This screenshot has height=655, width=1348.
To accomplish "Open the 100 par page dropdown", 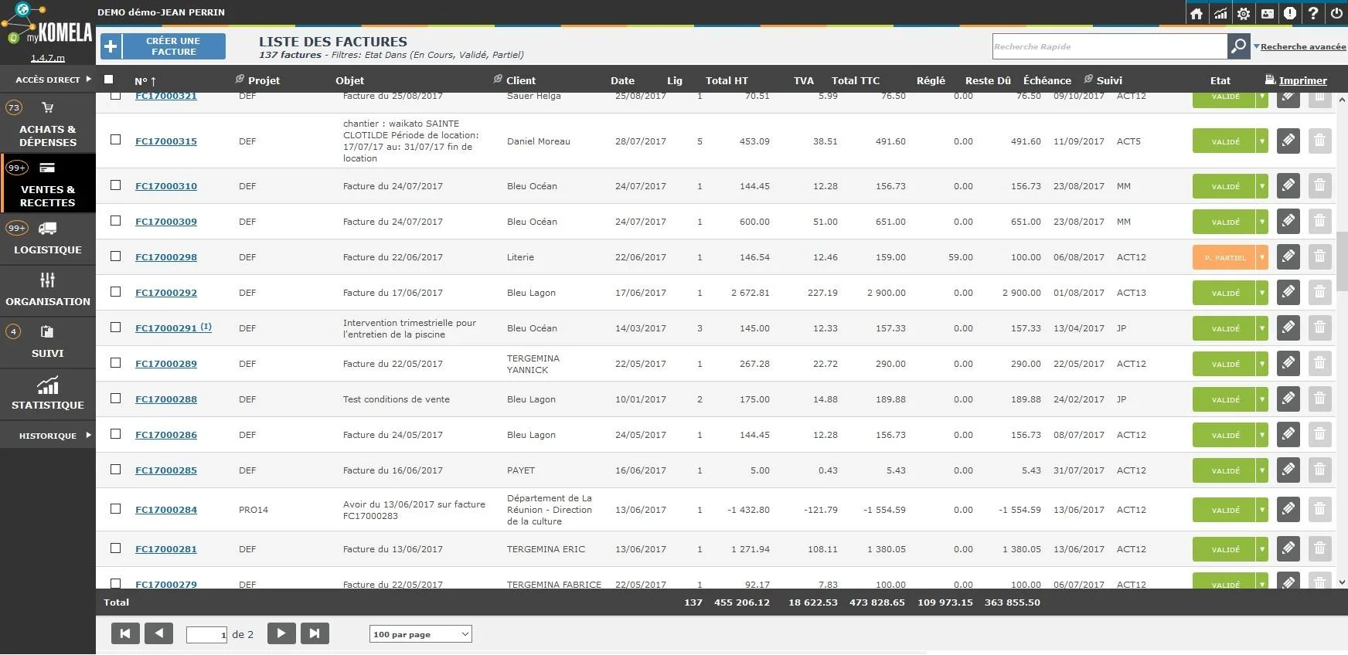I will click(420, 634).
